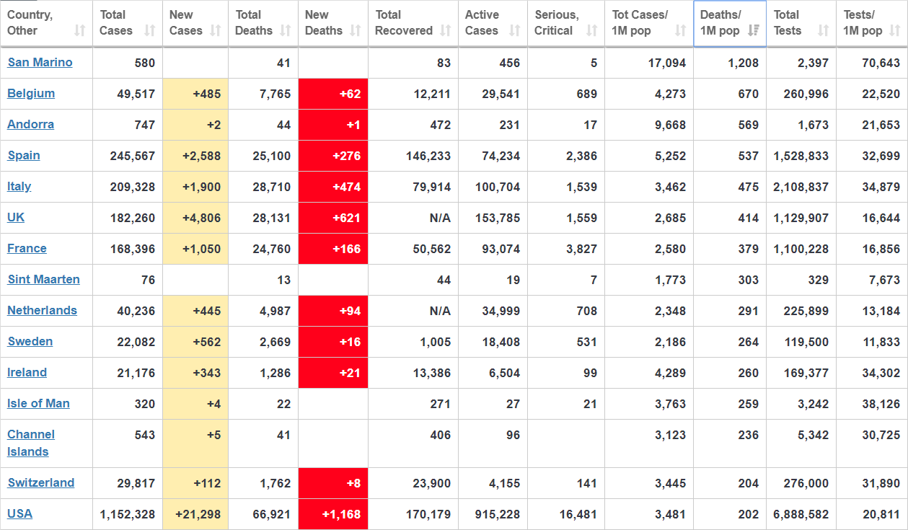Click the Total Recovered column header

404,23
